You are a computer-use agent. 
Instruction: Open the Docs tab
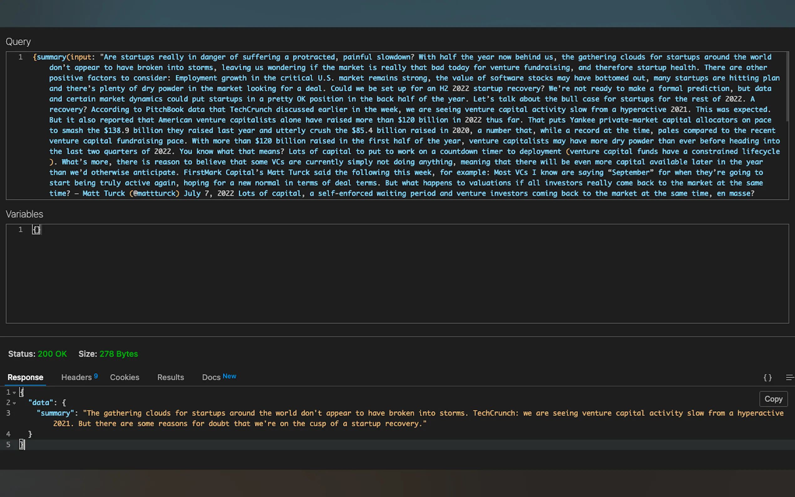211,377
